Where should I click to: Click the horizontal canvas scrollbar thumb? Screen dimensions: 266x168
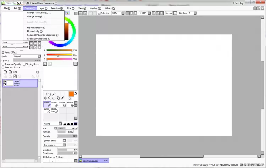coord(172,156)
